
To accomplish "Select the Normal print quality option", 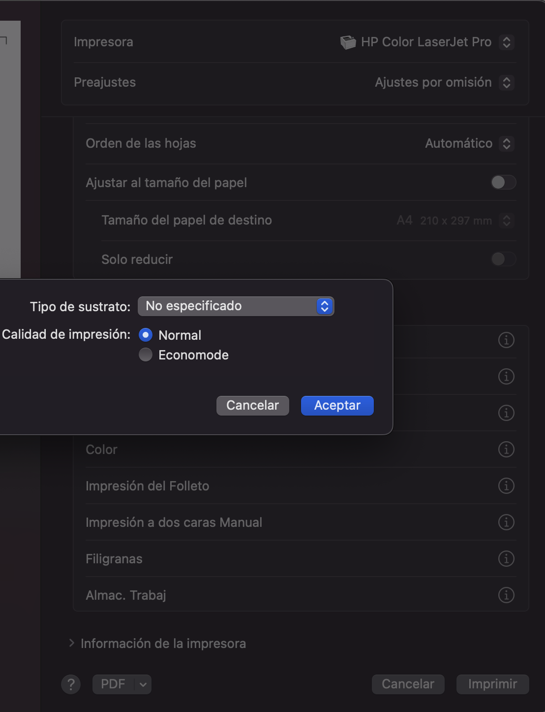I will click(146, 335).
